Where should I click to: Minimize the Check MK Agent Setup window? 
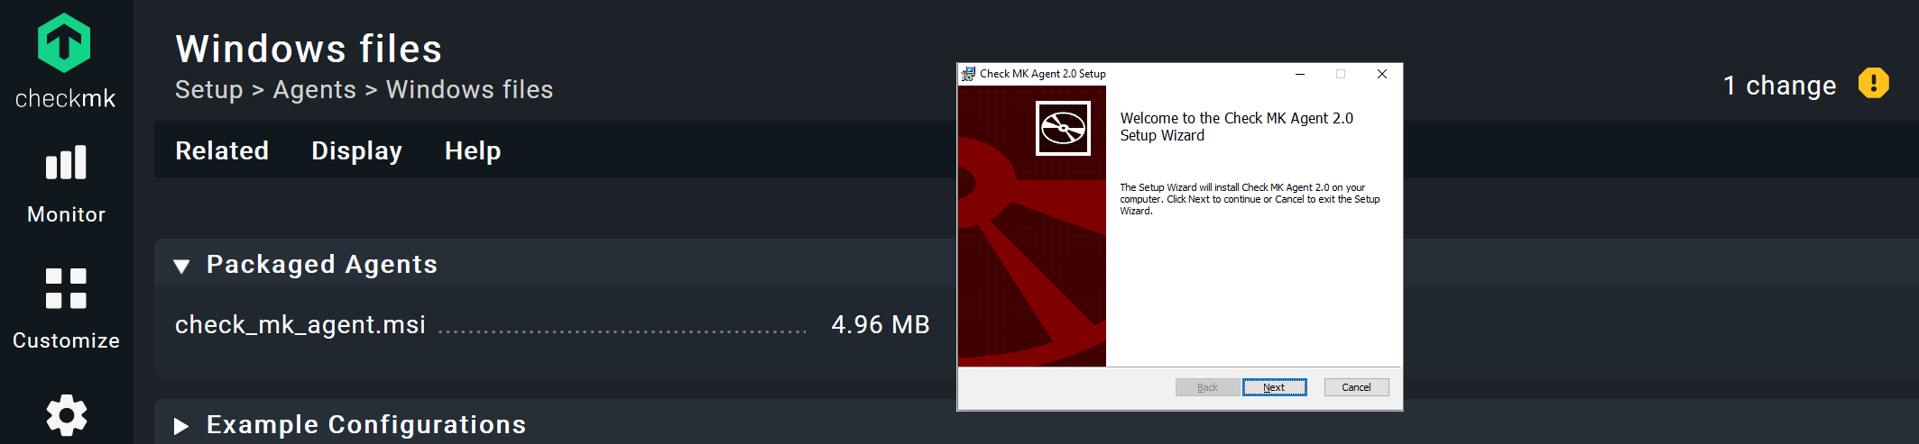(x=1300, y=74)
